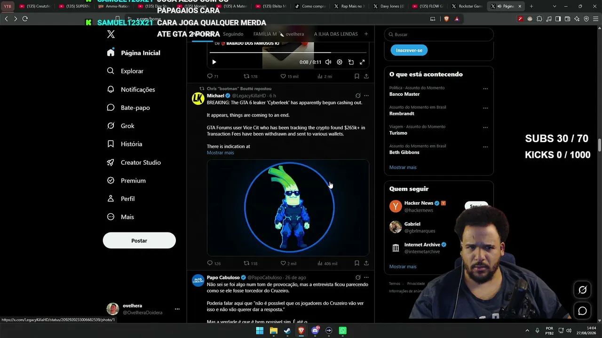Screen dimensions: 602x338
Task: Open Discord from the taskbar
Action: [315, 330]
